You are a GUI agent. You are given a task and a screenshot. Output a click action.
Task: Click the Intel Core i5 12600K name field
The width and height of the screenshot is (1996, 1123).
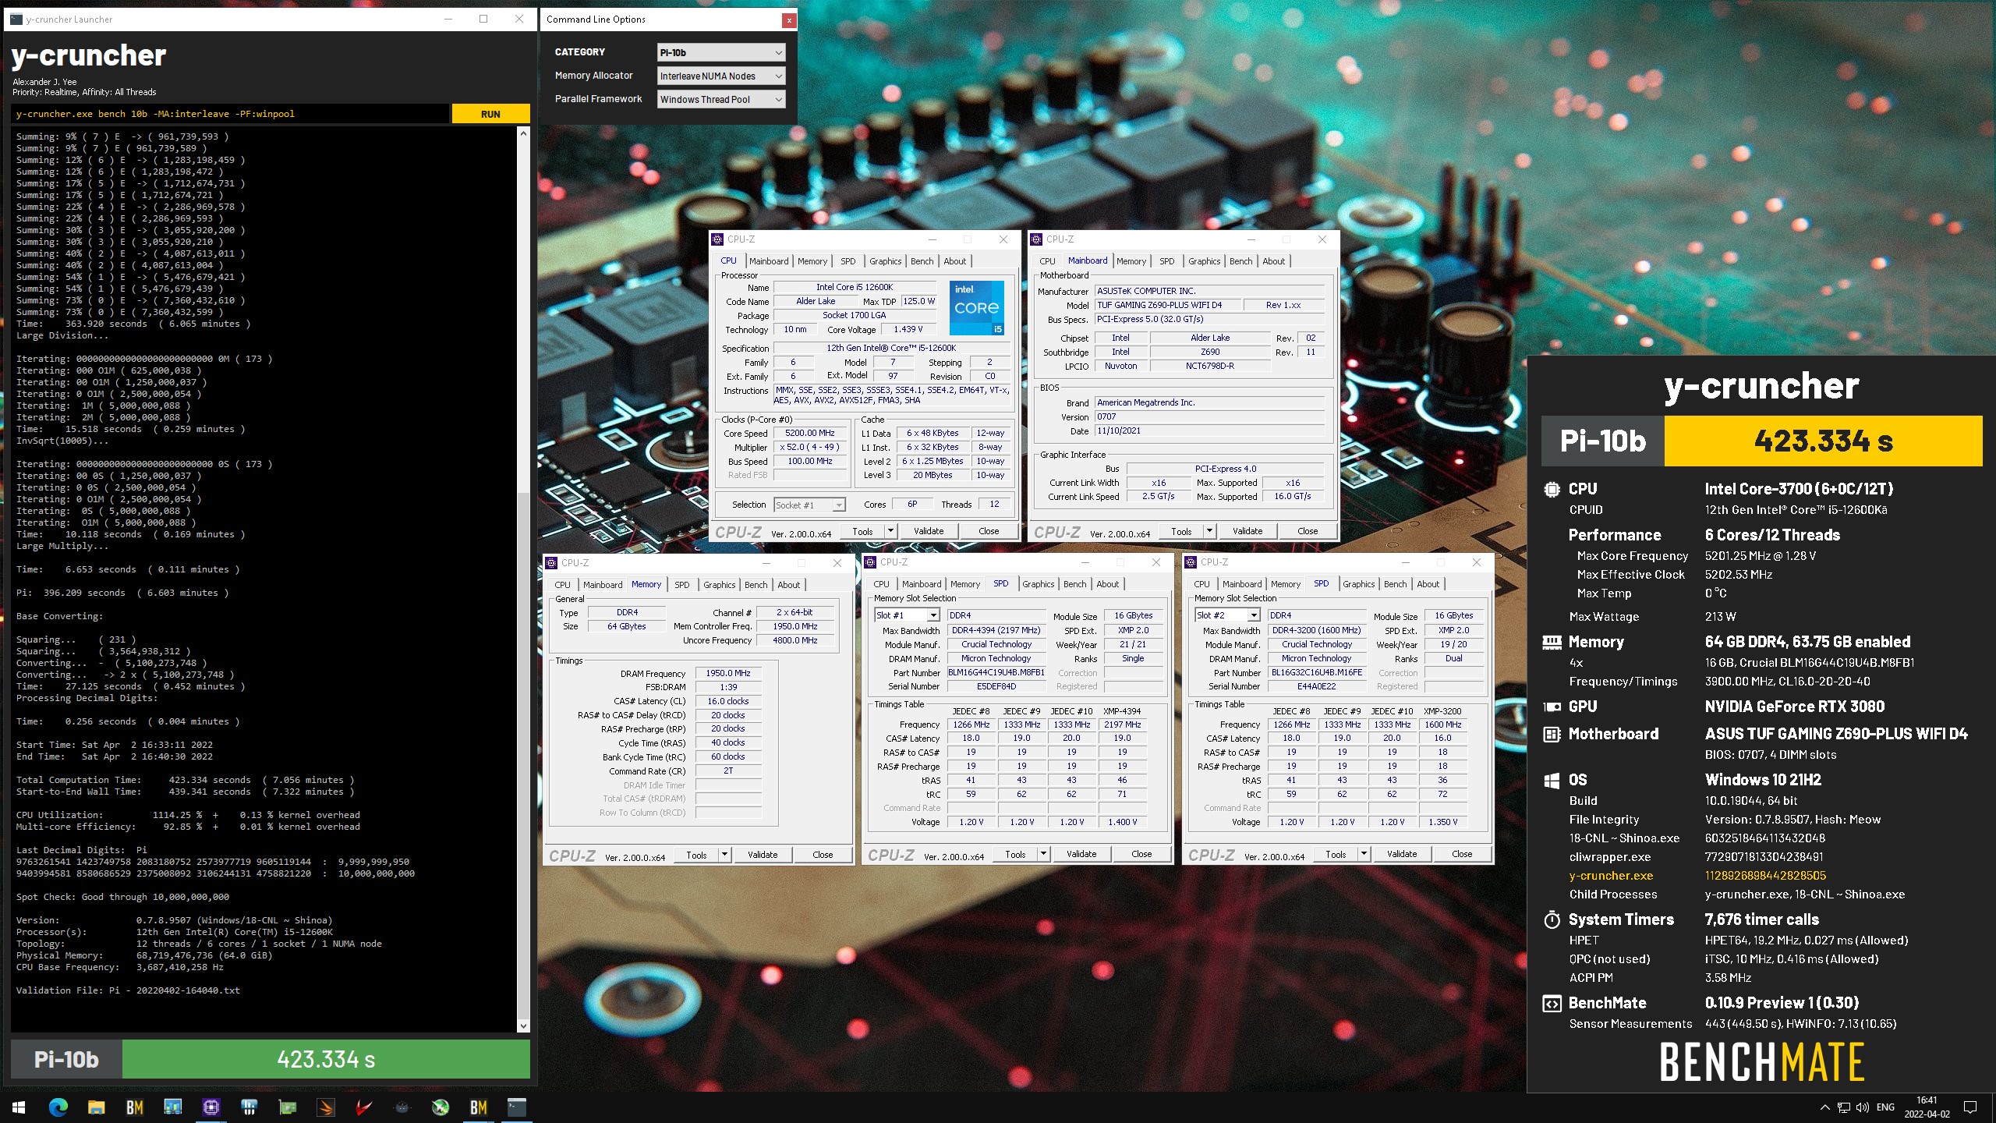(x=855, y=287)
